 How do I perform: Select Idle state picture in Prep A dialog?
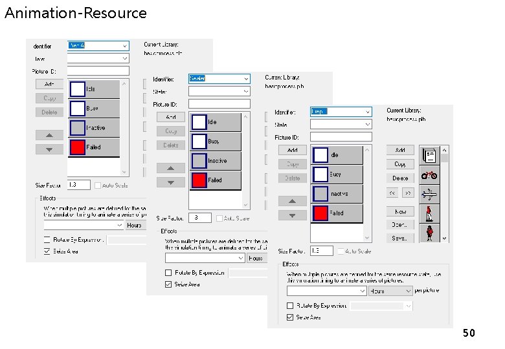click(94, 89)
